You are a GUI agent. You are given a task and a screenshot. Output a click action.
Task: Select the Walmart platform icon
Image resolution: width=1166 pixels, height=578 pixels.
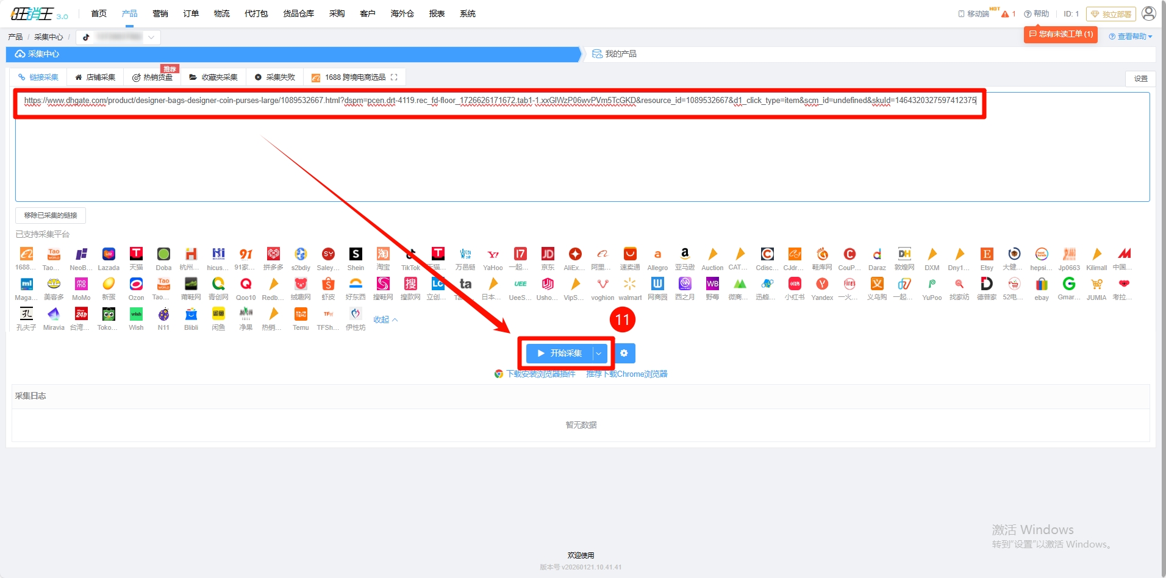630,284
